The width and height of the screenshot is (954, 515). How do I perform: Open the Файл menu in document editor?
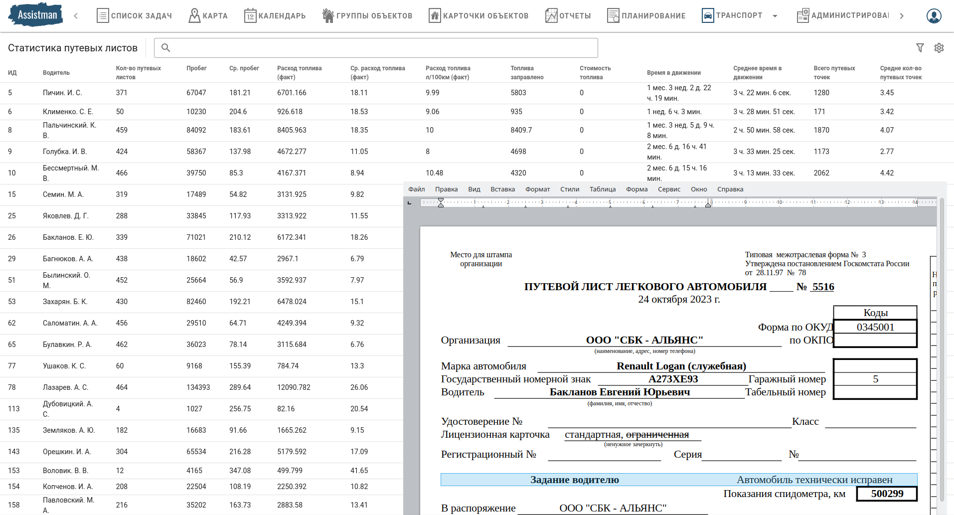click(x=416, y=189)
